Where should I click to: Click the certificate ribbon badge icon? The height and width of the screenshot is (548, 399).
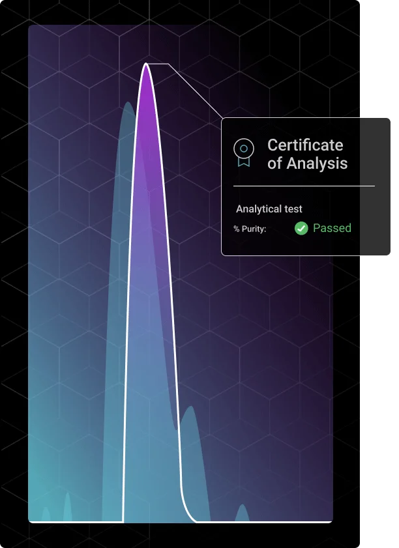(244, 152)
